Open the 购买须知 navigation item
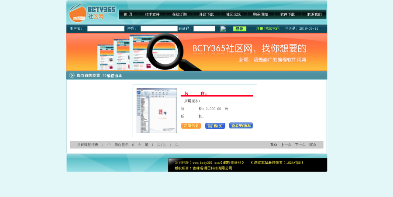 tap(260, 14)
